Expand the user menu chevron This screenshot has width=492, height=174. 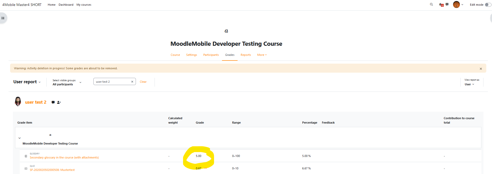pyautogui.click(x=462, y=5)
